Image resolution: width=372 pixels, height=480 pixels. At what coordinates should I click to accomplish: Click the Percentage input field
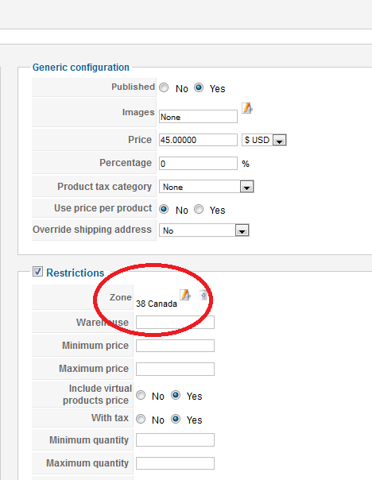198,164
